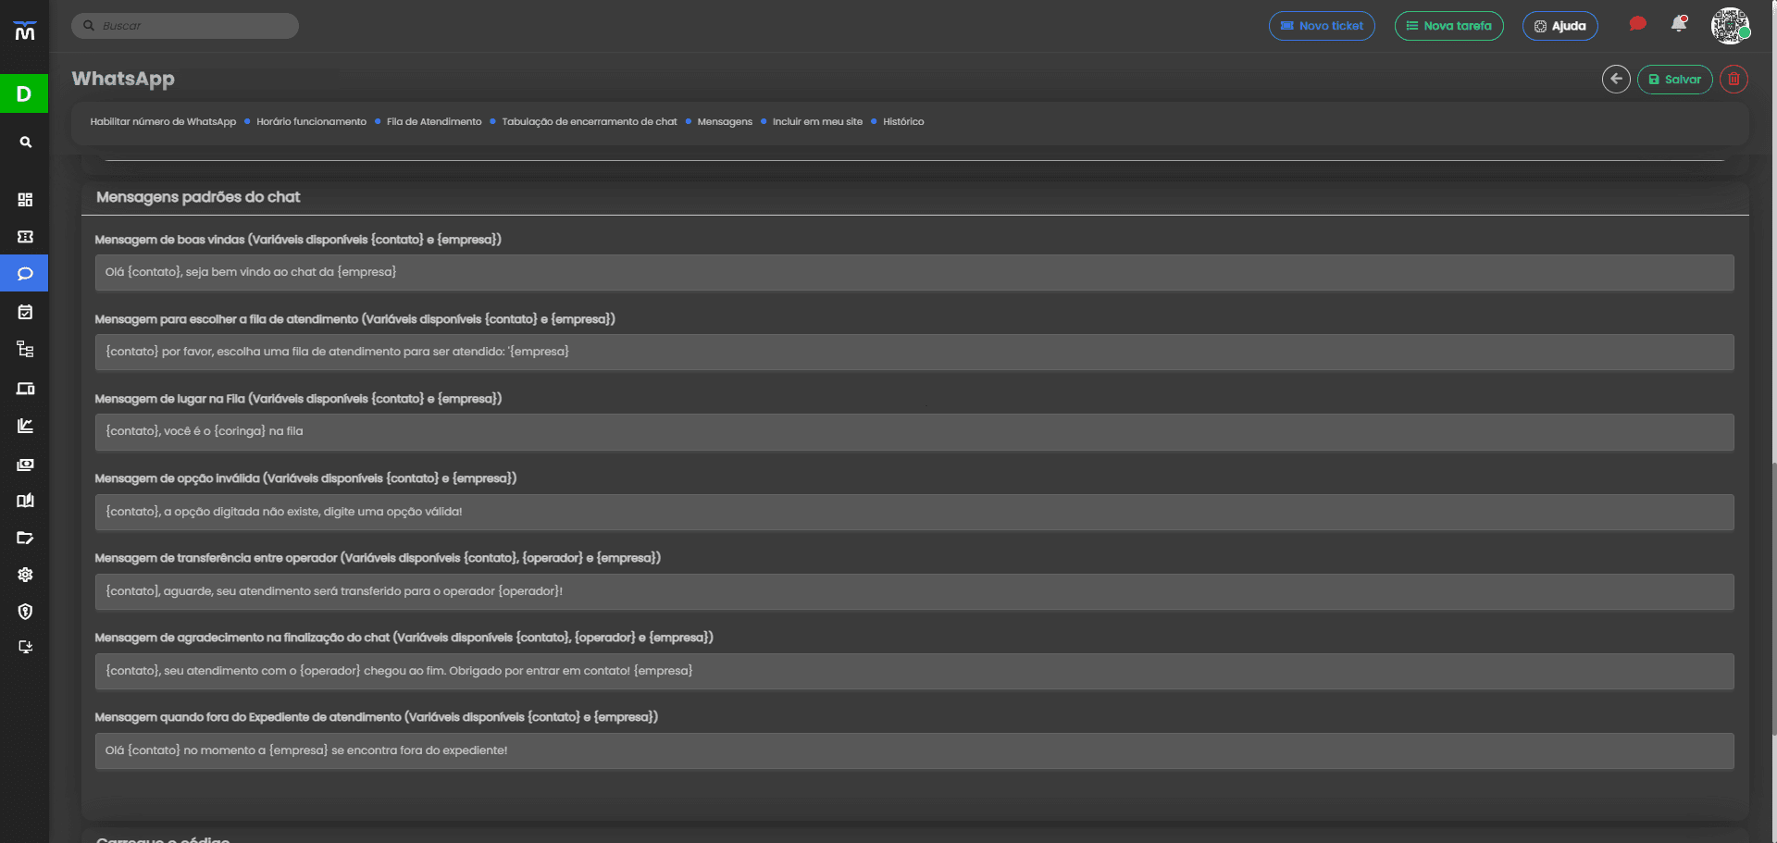Open the monitor download icon in sidebar
Screen dimensions: 1777x843
tap(25, 647)
